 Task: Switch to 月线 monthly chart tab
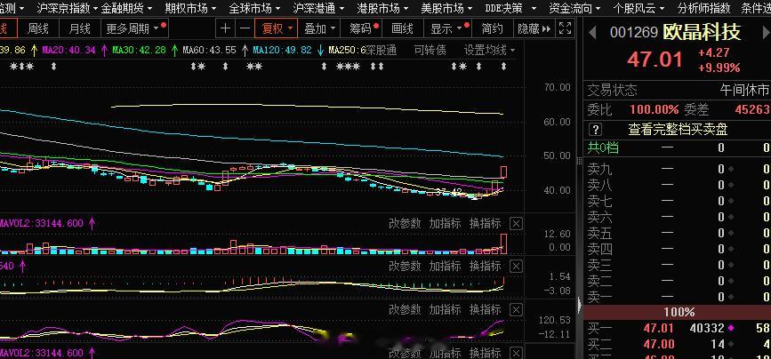click(x=79, y=29)
